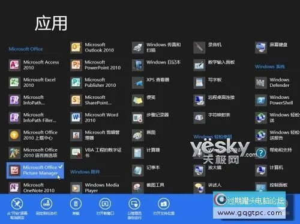Open Microsoft Publisher 2010 tile
Screen dimensions: 300x224
click(x=93, y=83)
